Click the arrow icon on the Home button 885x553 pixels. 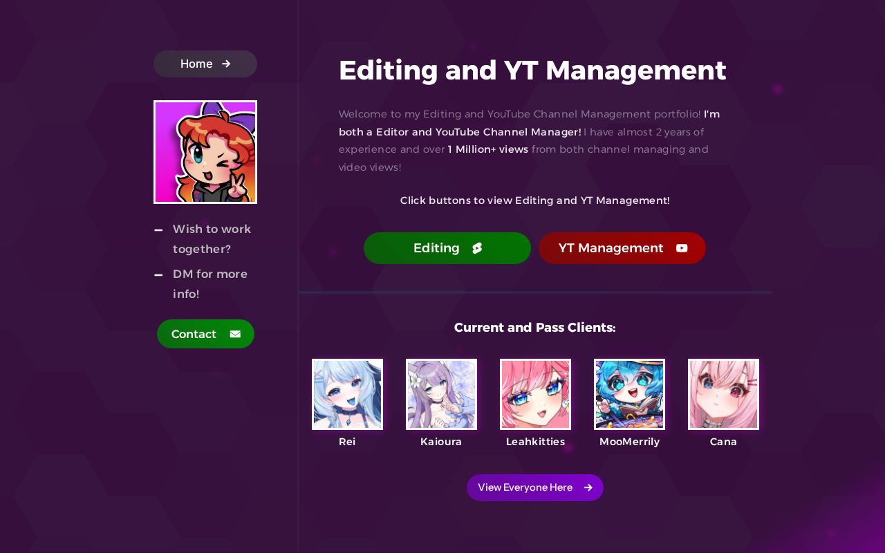pos(226,64)
